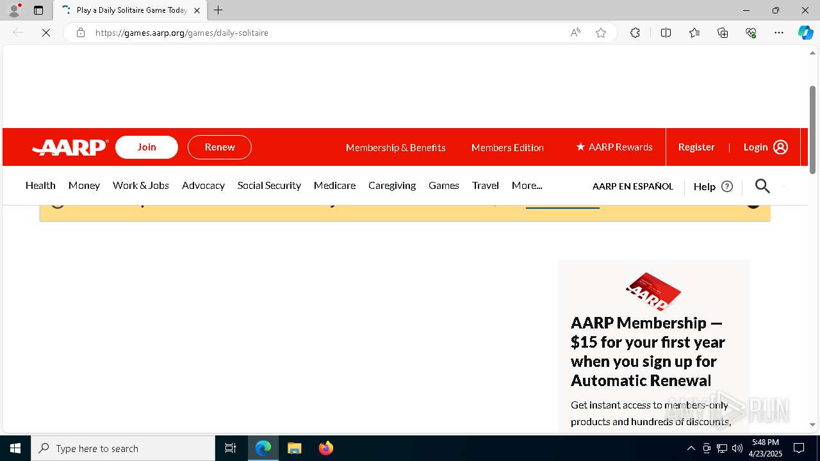This screenshot has height=461, width=820.
Task: Open Collections panel
Action: 723,33
